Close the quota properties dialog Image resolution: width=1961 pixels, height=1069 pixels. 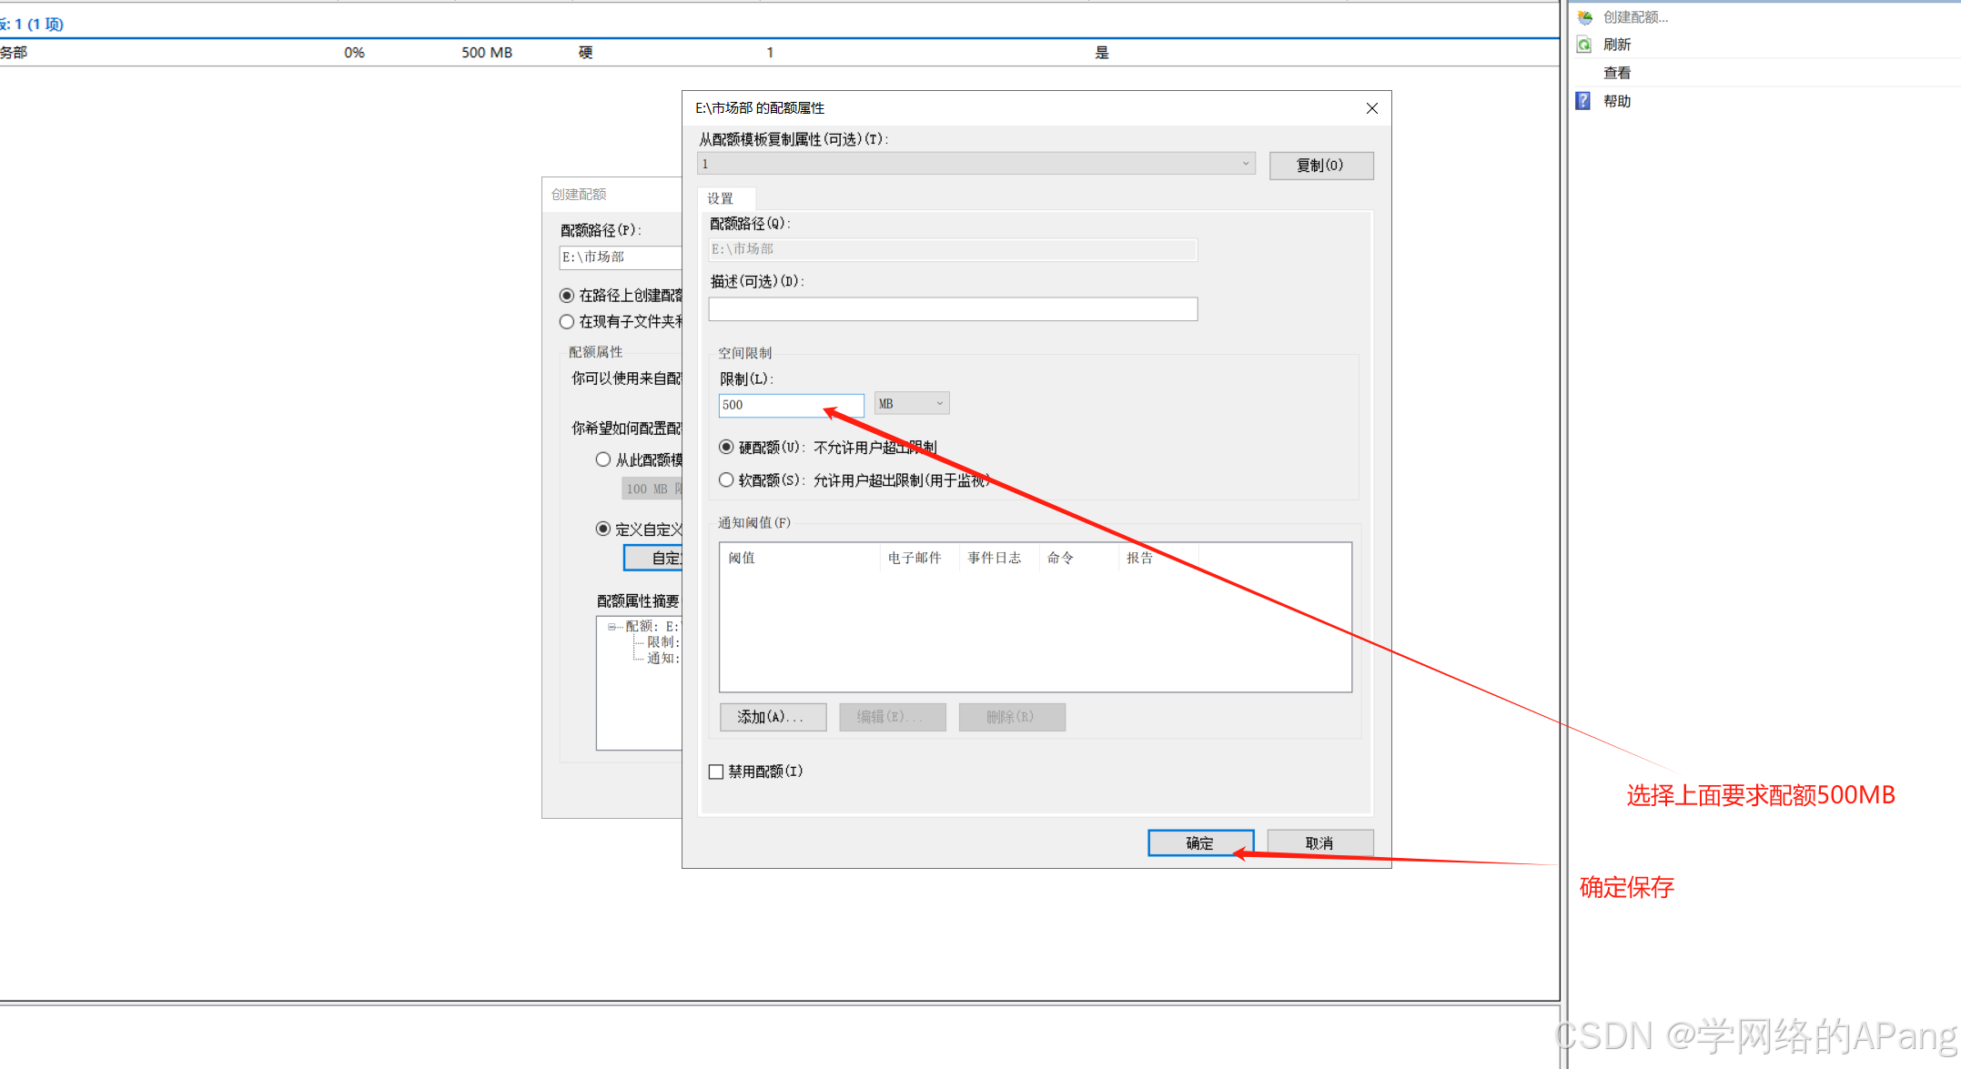pyautogui.click(x=1371, y=108)
